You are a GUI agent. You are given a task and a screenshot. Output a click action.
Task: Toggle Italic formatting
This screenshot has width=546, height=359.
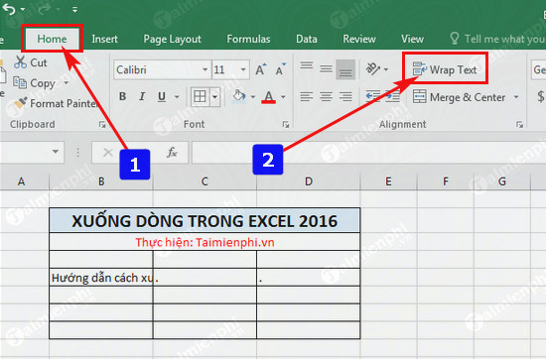(x=142, y=96)
